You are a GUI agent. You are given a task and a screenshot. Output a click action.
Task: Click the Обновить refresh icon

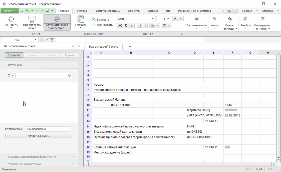(11, 19)
